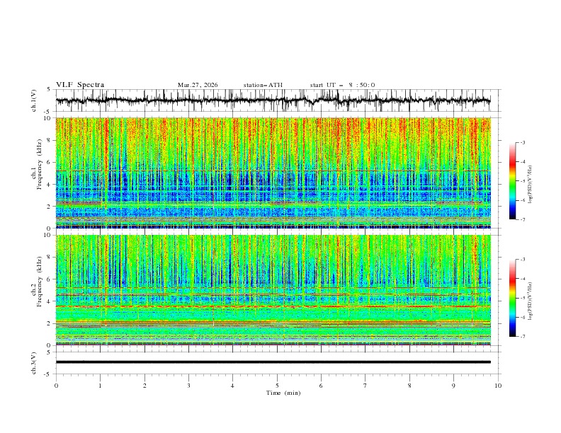Image resolution: width=561 pixels, height=433 pixels.
Task: Click the "station=ATH" header label
Action: click(x=263, y=85)
